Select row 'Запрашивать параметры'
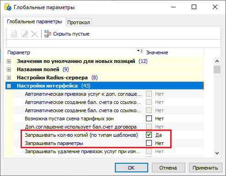This screenshot has width=226, height=176. pyautogui.click(x=108, y=143)
